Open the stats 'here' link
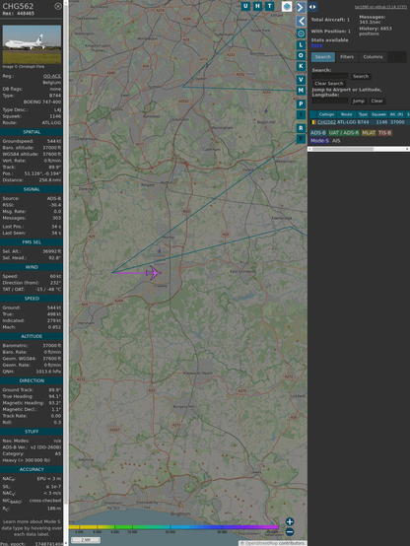 point(316,45)
